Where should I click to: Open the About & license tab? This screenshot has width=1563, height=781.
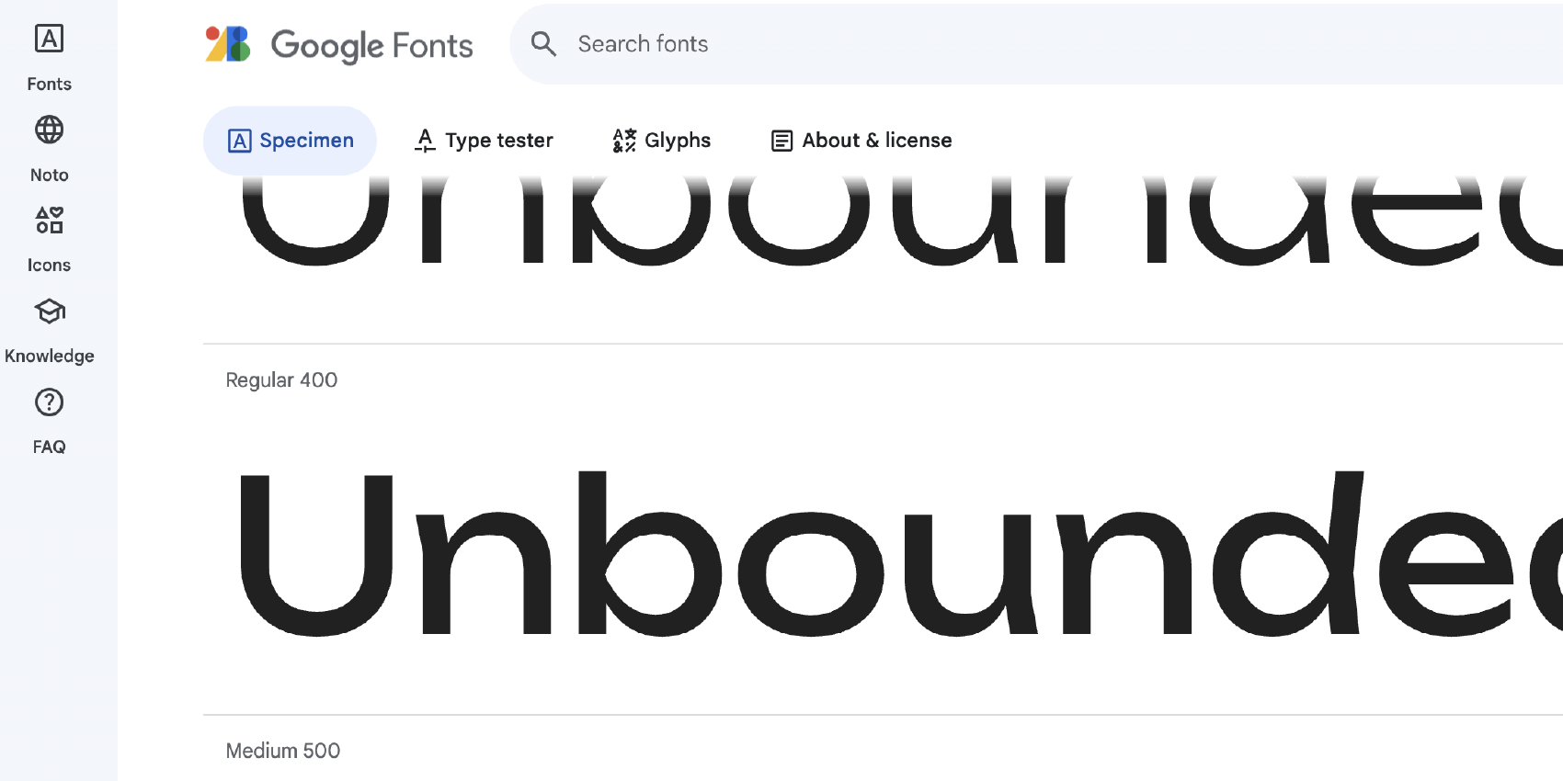(x=861, y=141)
